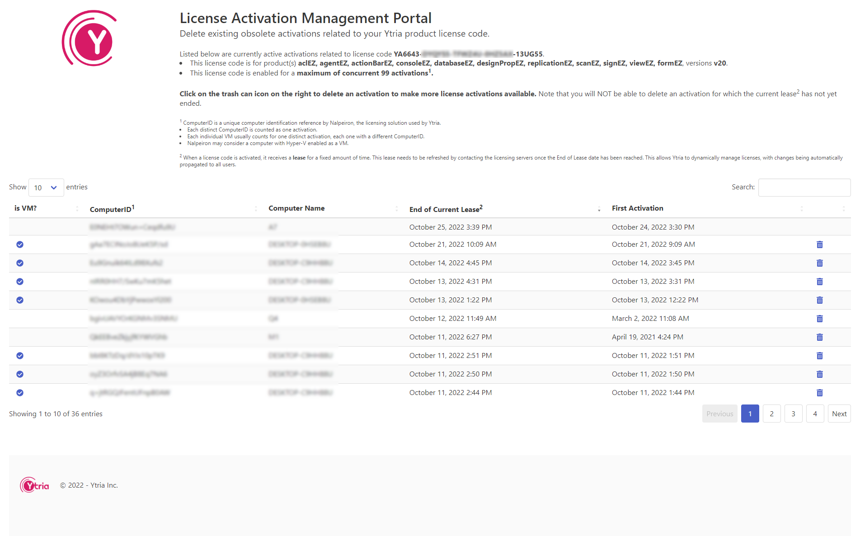Delete activation ending October 21, 2022 10:09 AM
860x536 pixels.
point(819,244)
